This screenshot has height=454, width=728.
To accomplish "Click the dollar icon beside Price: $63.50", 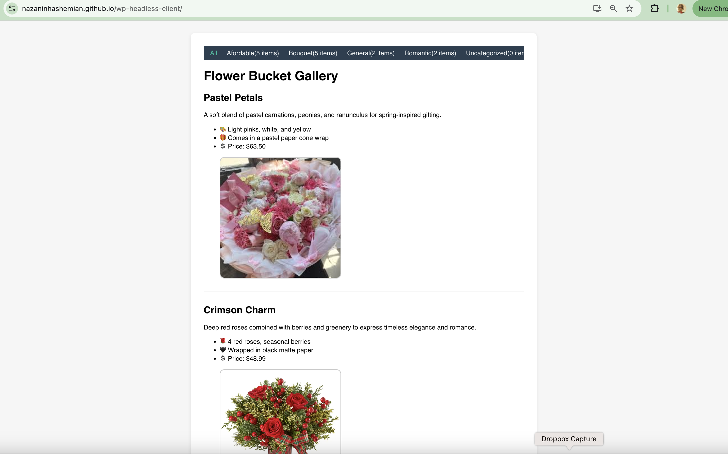I will pyautogui.click(x=223, y=146).
